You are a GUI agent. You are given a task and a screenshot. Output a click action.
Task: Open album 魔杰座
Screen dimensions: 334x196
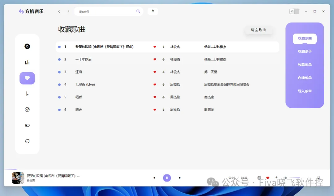[x=209, y=97]
